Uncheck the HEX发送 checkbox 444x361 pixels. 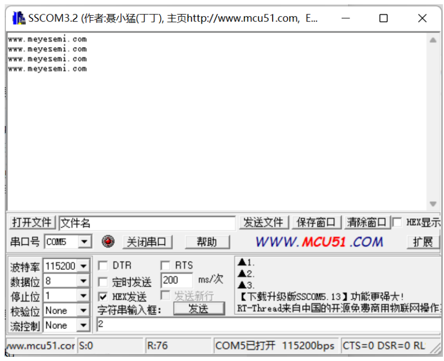[x=102, y=297]
